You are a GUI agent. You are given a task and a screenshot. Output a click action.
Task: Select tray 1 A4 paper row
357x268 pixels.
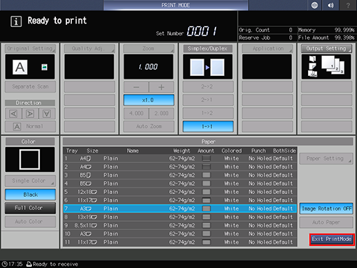point(180,158)
